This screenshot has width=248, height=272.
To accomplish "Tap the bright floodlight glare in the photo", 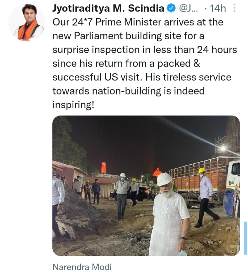I will [x=223, y=148].
